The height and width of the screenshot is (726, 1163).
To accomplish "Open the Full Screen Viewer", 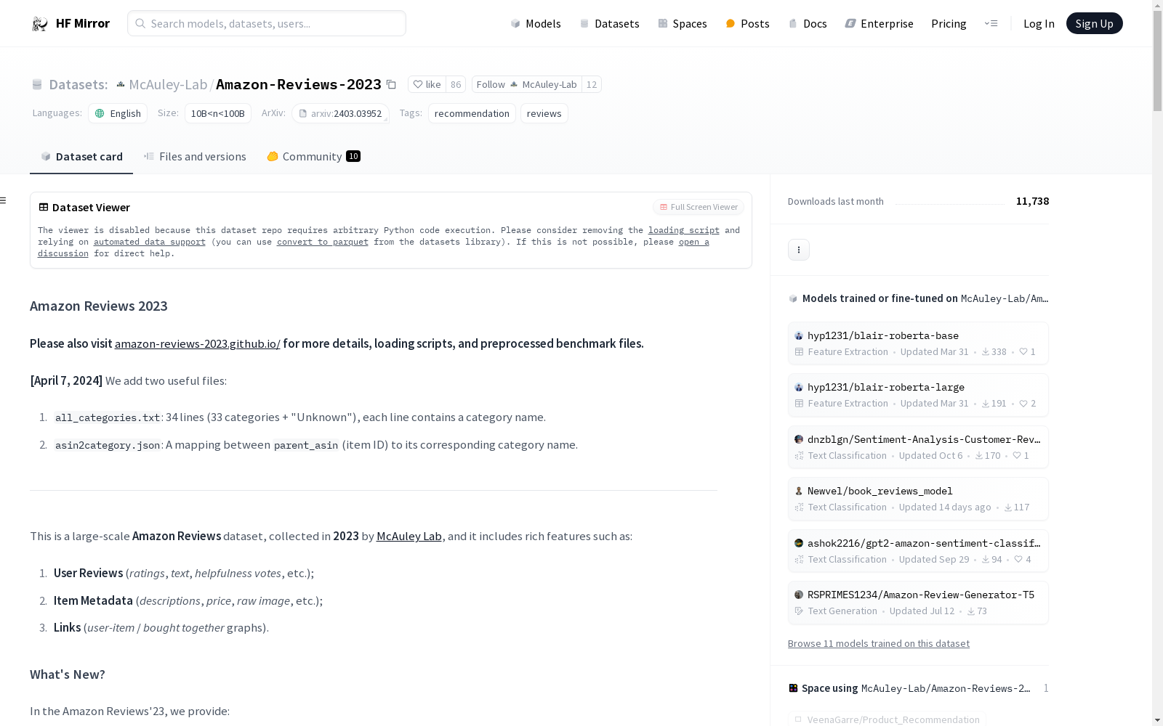I will click(699, 207).
